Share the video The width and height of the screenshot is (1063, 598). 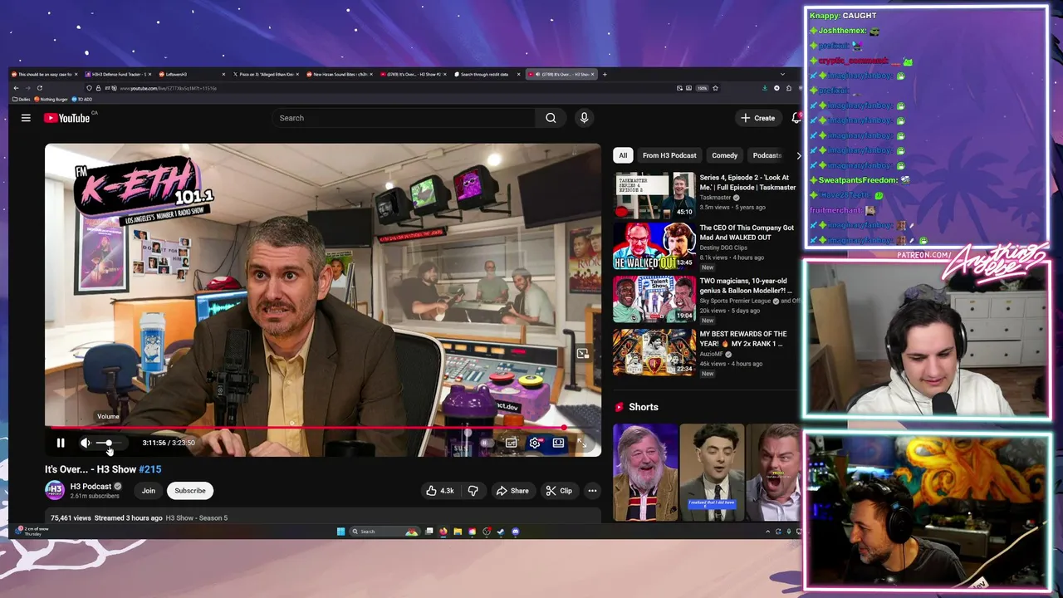pyautogui.click(x=512, y=491)
